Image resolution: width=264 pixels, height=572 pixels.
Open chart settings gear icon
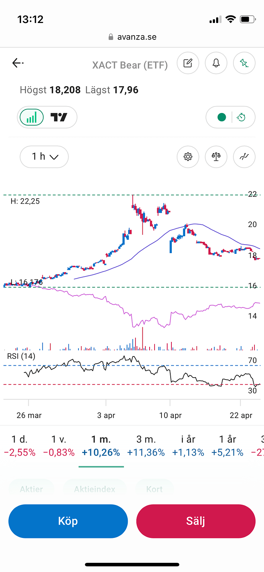point(188,157)
